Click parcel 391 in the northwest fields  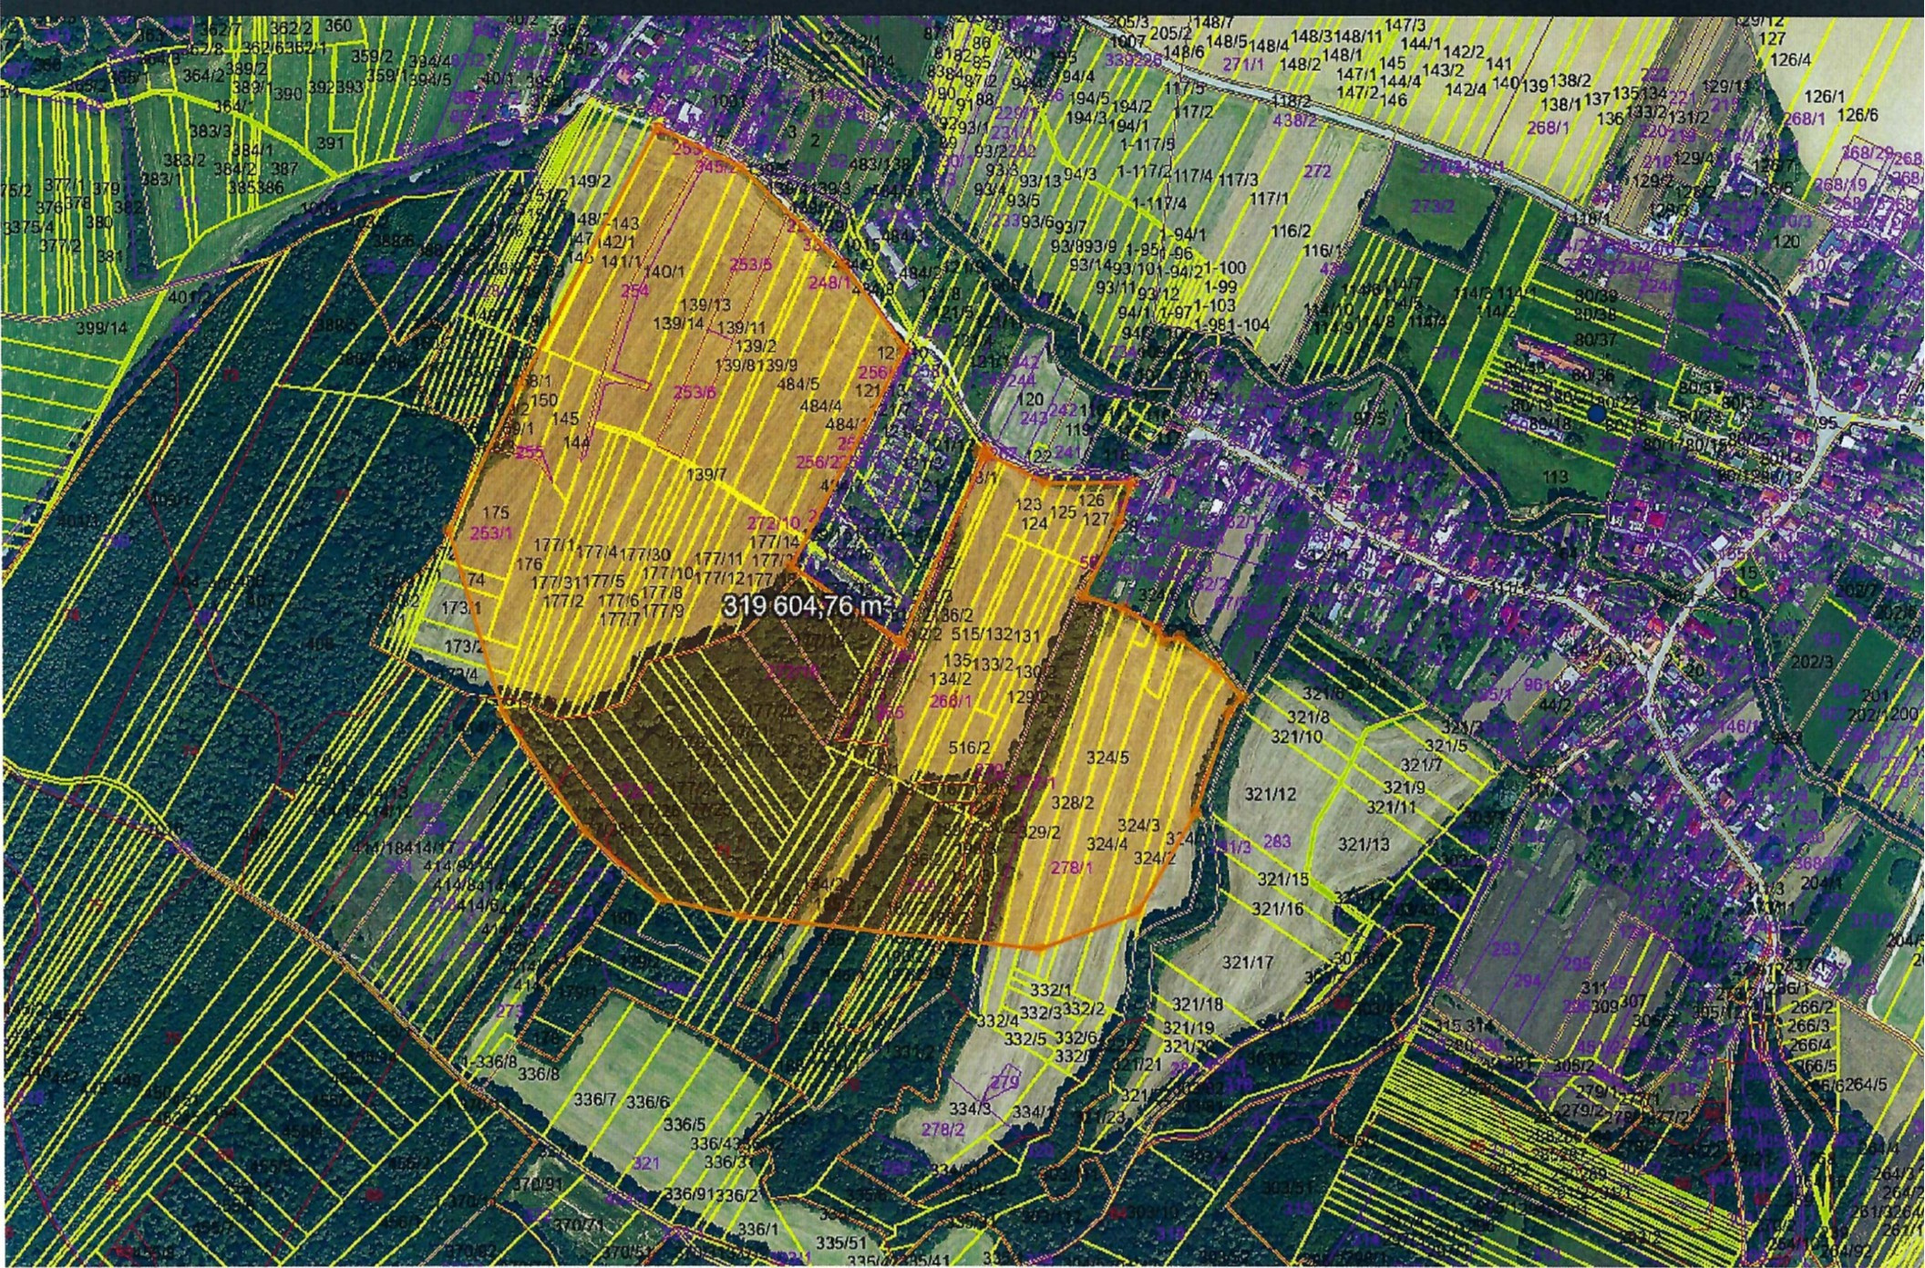(x=330, y=143)
